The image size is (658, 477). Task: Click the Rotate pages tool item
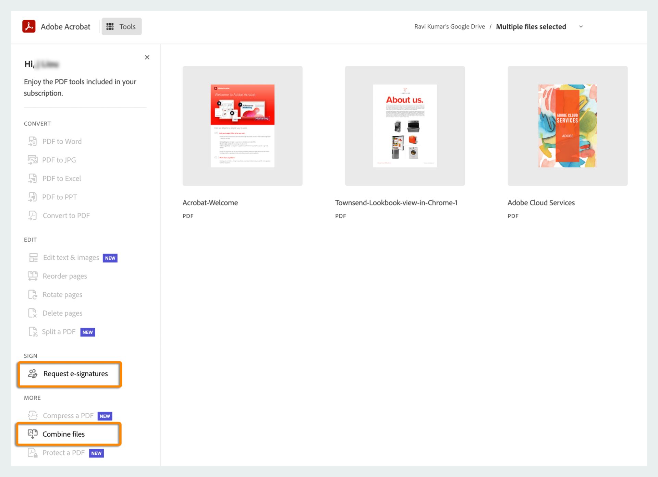coord(62,295)
